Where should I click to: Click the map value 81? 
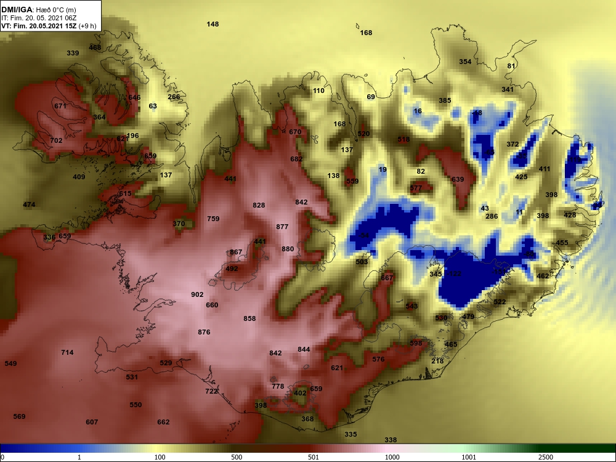point(511,66)
